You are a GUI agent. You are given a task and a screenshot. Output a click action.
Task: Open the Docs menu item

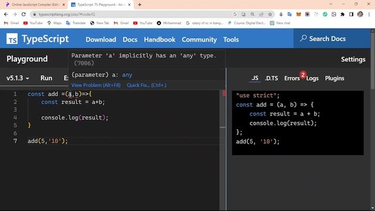130,39
